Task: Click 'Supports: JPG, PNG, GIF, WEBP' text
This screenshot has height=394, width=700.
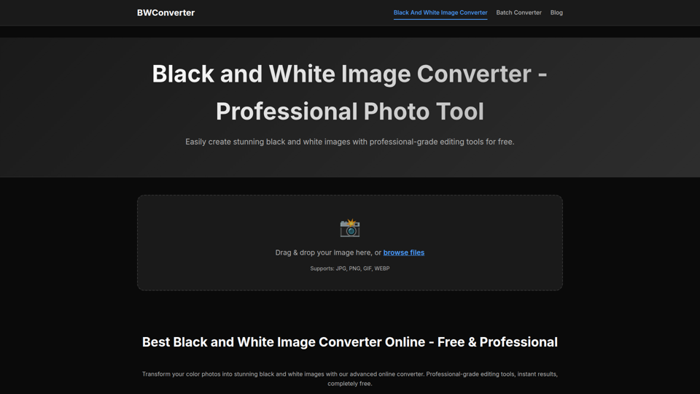Action: click(350, 269)
